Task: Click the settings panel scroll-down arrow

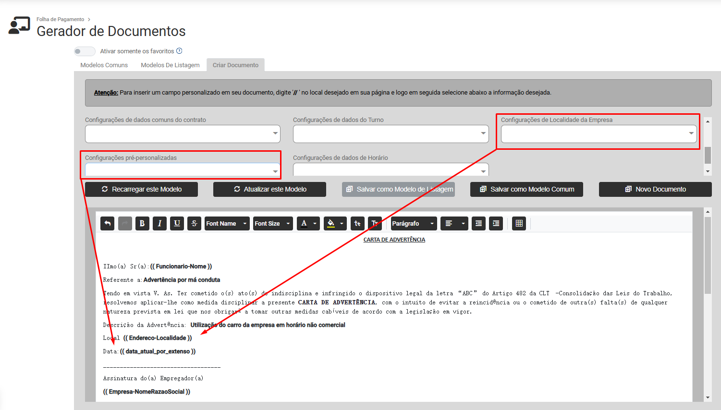Action: point(708,171)
